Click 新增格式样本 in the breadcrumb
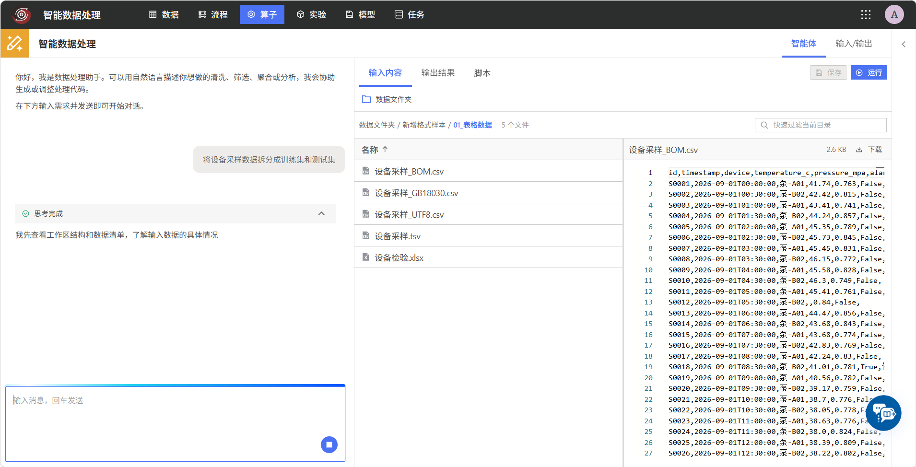The height and width of the screenshot is (467, 916). click(x=424, y=125)
